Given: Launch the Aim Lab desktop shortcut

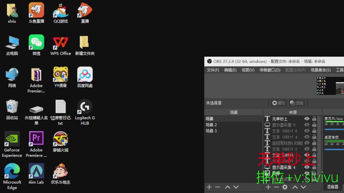Looking at the screenshot, I should 36,174.
